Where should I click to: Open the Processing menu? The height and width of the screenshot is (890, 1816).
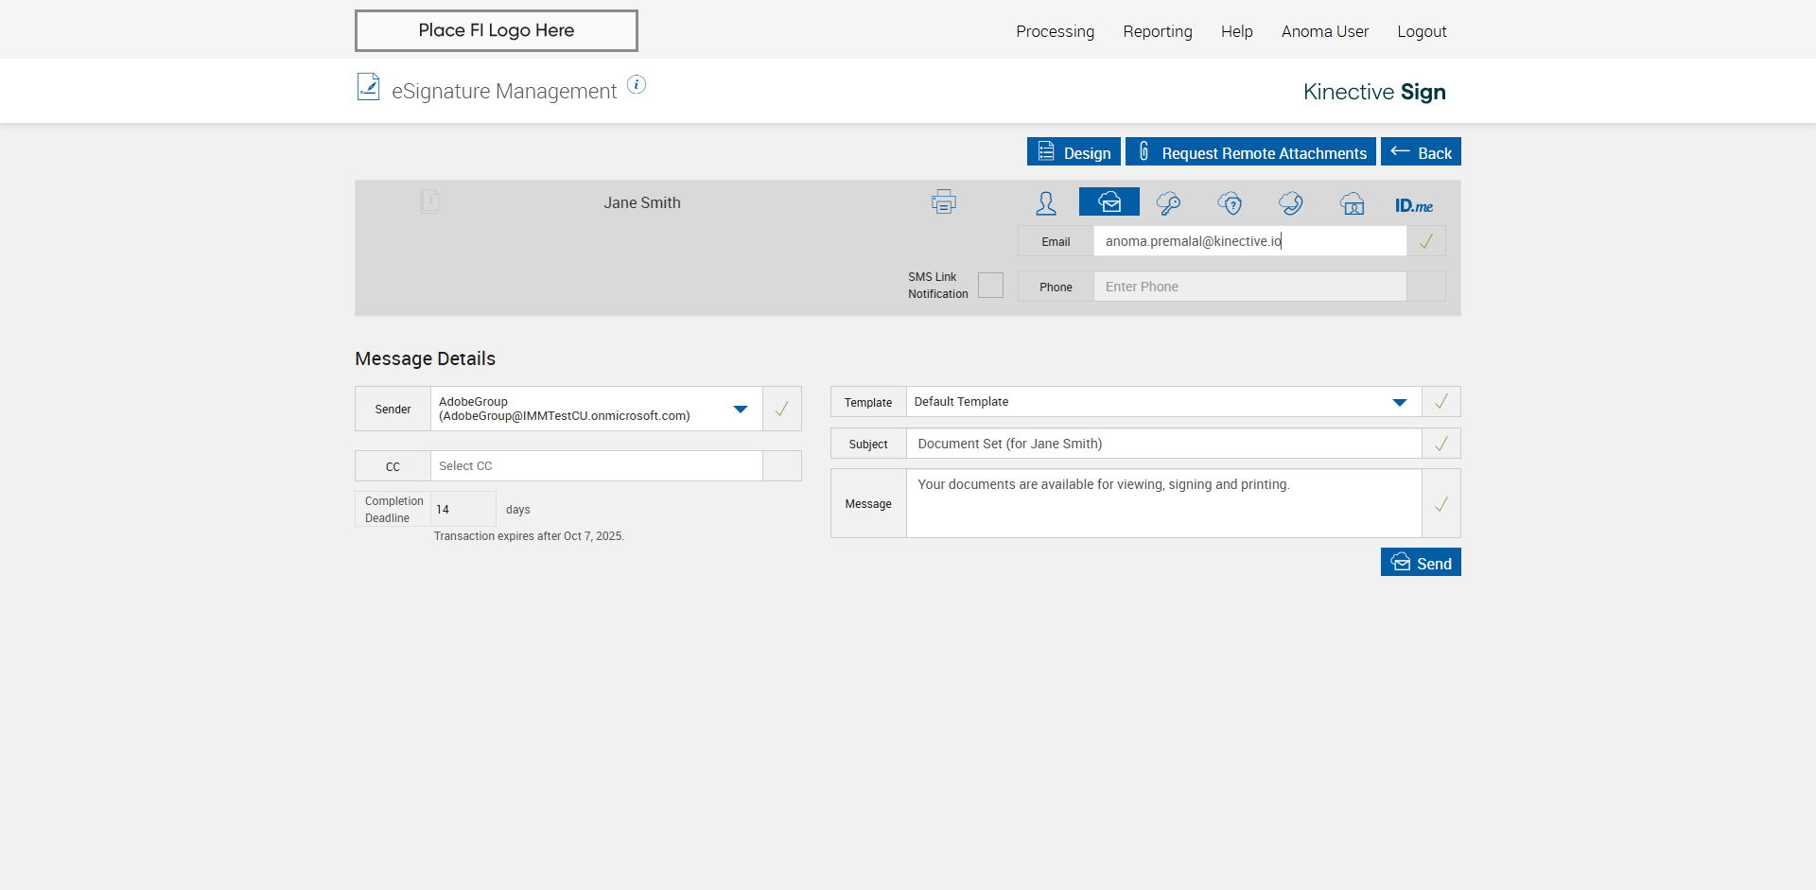1055,31
